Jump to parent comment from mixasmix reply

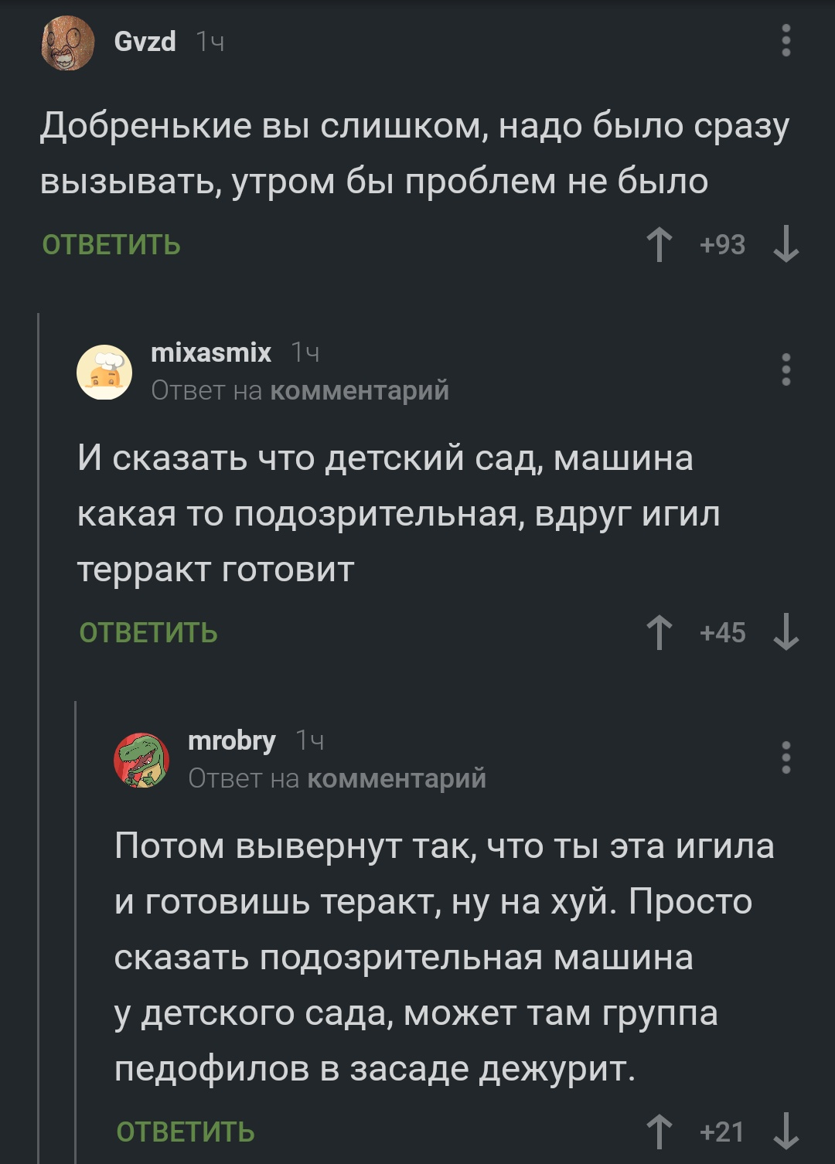coord(360,391)
